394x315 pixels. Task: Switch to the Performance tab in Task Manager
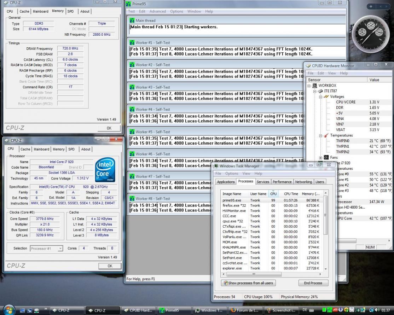tap(282, 182)
